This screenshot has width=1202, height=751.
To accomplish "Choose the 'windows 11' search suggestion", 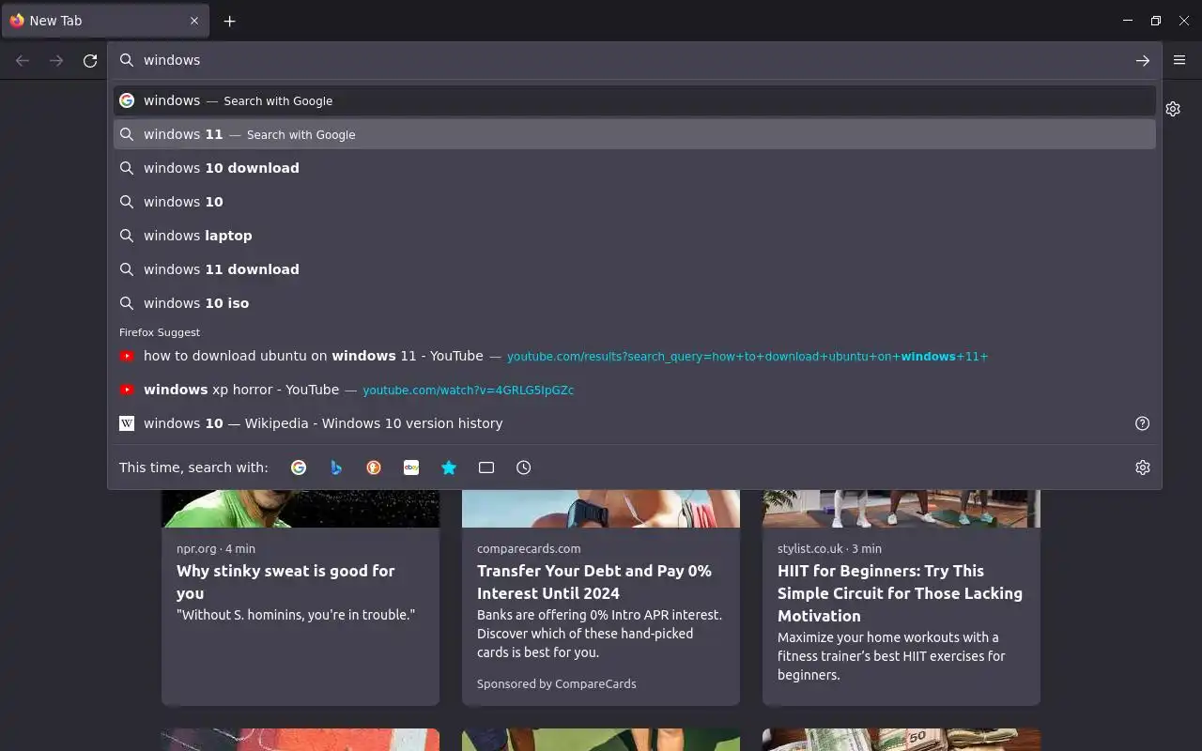I will tap(635, 134).
